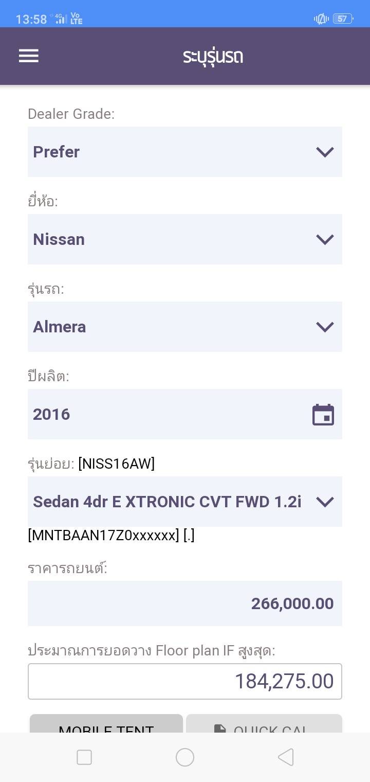Image resolution: width=370 pixels, height=782 pixels.
Task: Tap the 2016 production year value
Action: [x=51, y=414]
